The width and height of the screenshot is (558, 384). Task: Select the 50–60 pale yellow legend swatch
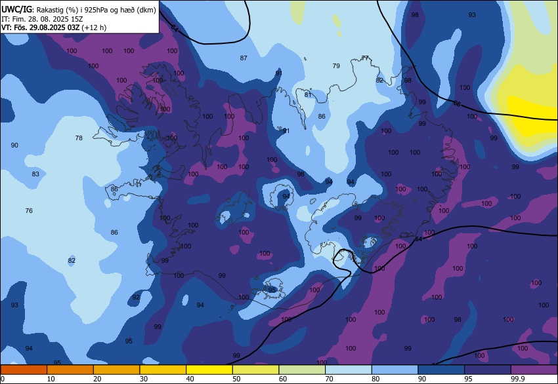256,370
